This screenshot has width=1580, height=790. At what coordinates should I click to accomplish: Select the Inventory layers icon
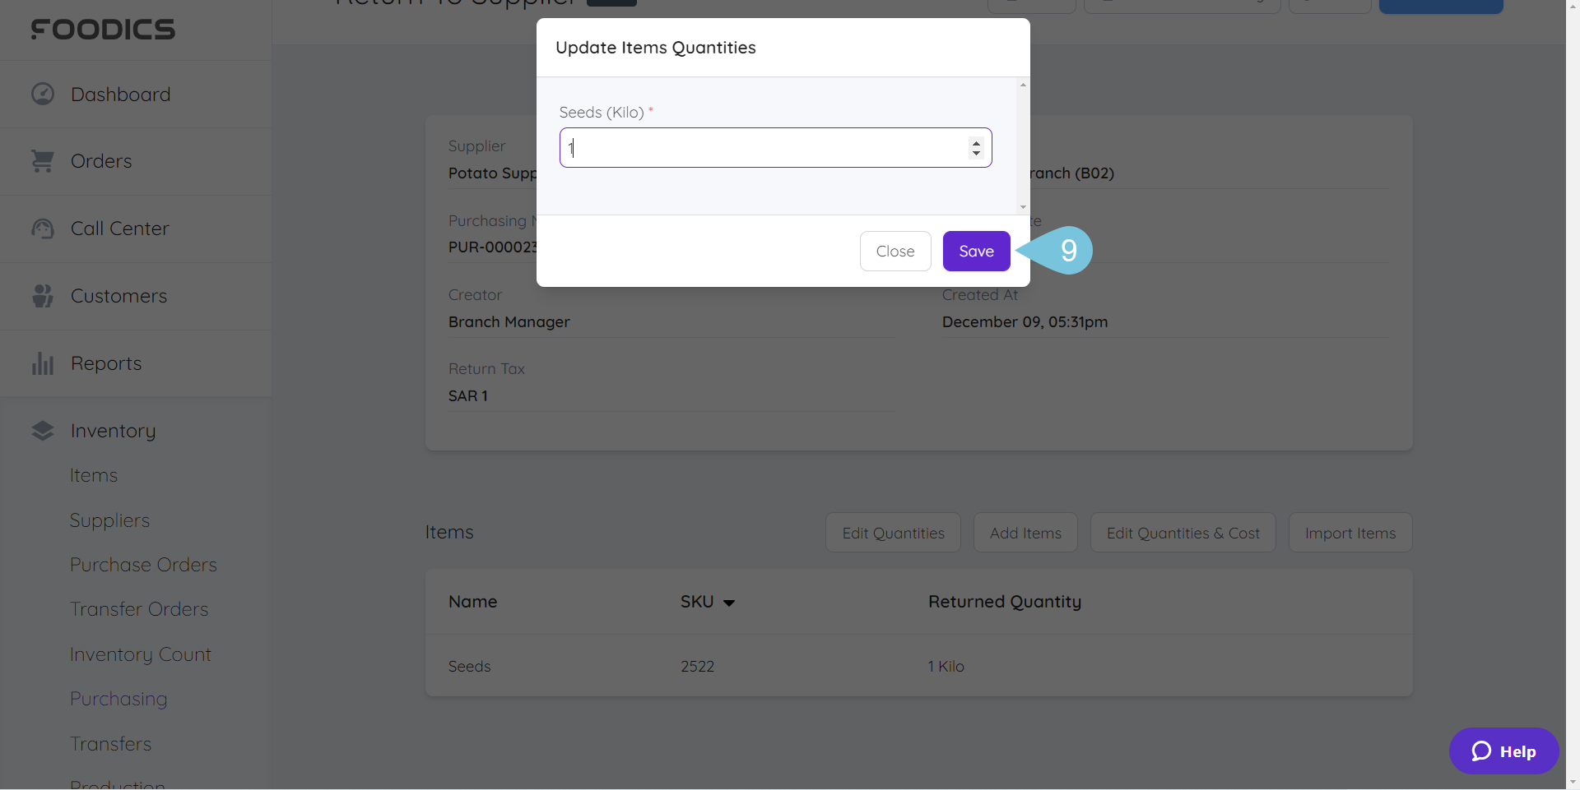[x=41, y=430]
